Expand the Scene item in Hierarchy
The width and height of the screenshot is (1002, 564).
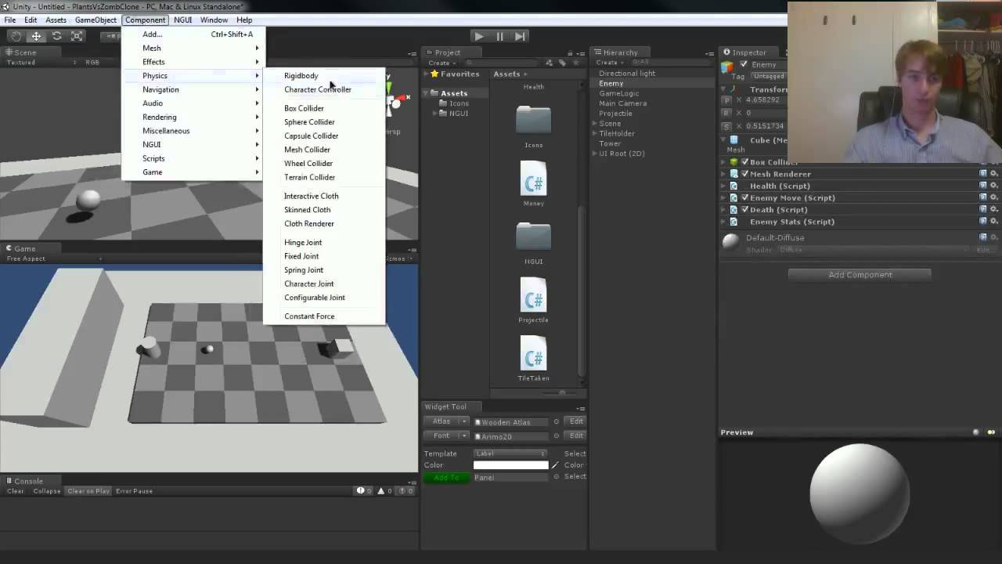tap(594, 124)
